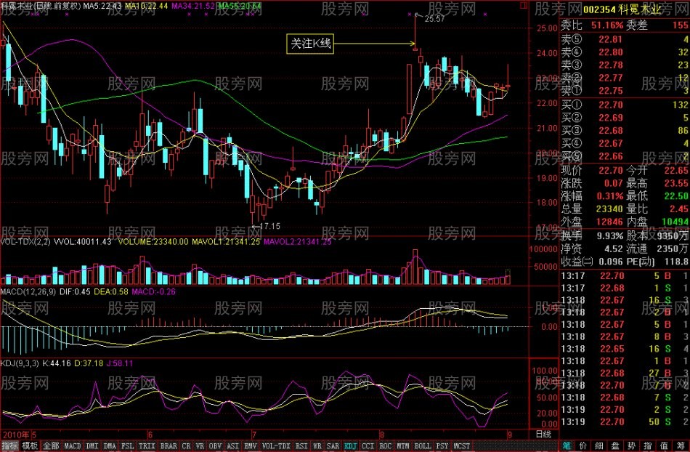Click the 最低 value 22.50
690x452 pixels.
coord(675,196)
